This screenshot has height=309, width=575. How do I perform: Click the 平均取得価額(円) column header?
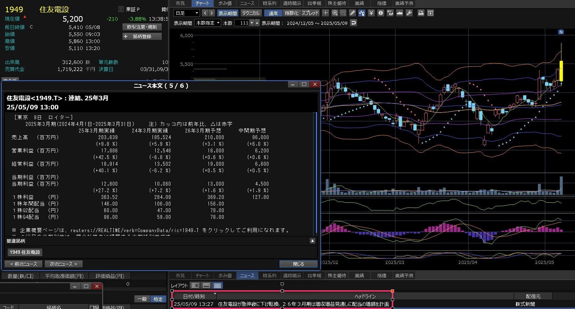point(64,276)
